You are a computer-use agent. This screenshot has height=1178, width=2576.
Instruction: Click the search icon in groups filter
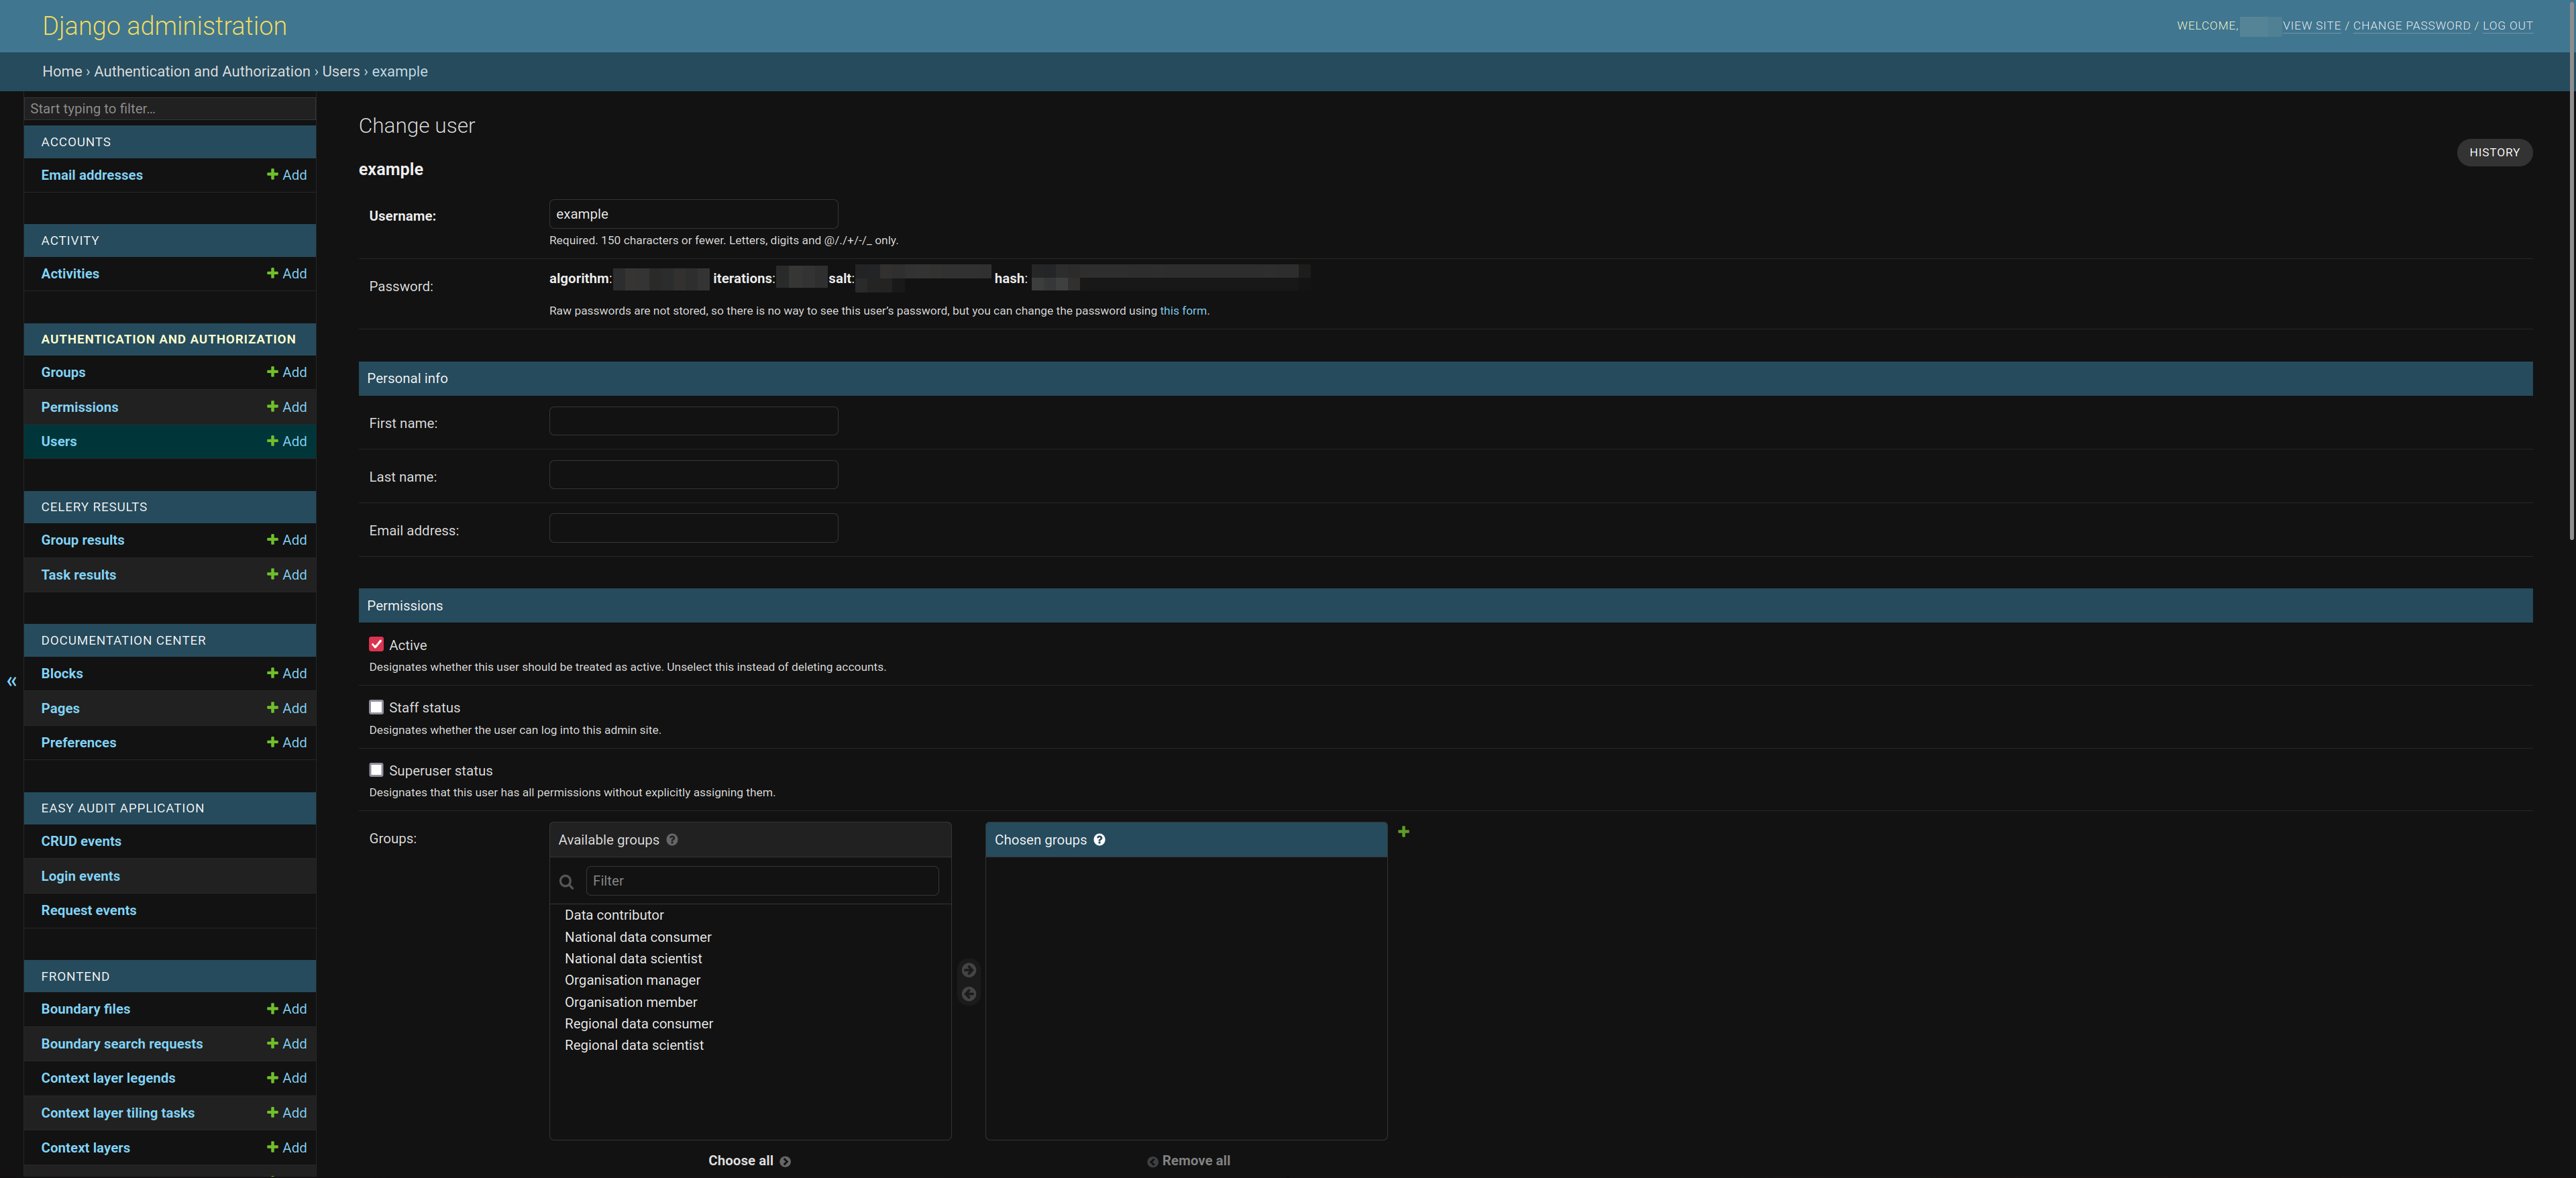click(566, 882)
